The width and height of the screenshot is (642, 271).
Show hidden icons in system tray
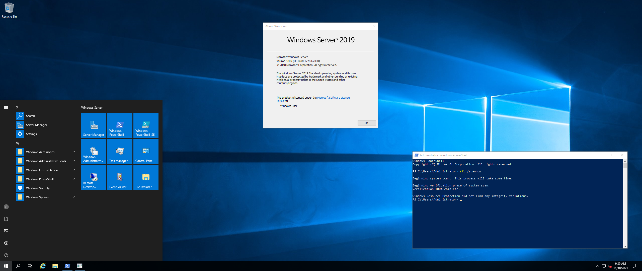coord(597,266)
